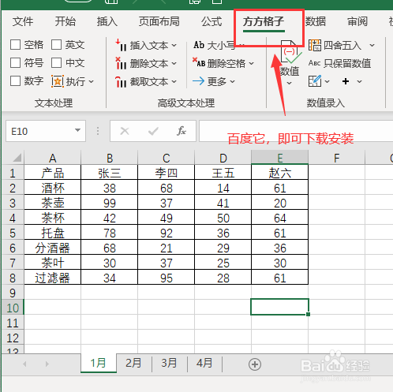393x392 pixels.
Task: Select the 方方格子 tab
Action: (264, 21)
